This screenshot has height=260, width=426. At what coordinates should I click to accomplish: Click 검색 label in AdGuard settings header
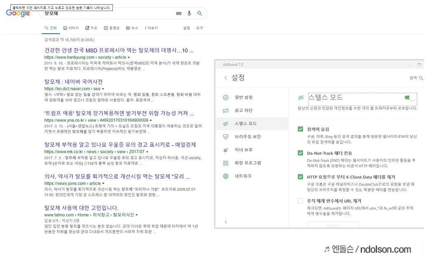coord(413,78)
